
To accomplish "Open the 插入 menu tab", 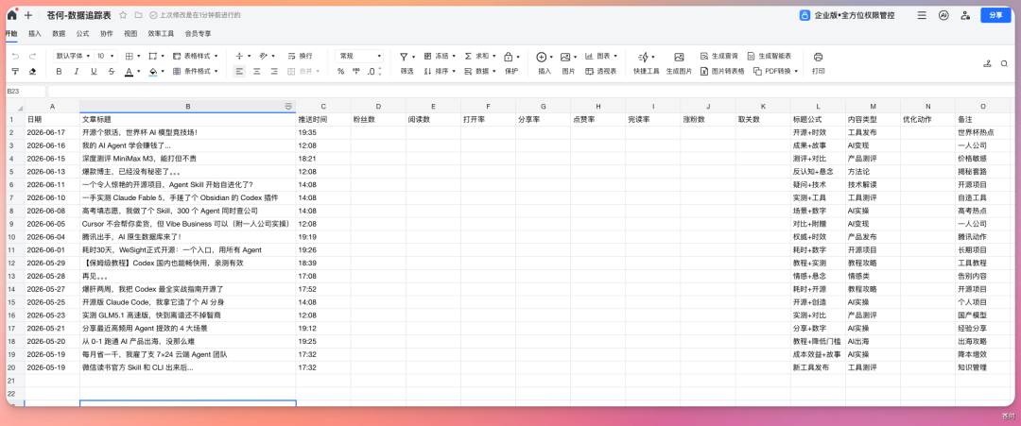I will tap(35, 33).
